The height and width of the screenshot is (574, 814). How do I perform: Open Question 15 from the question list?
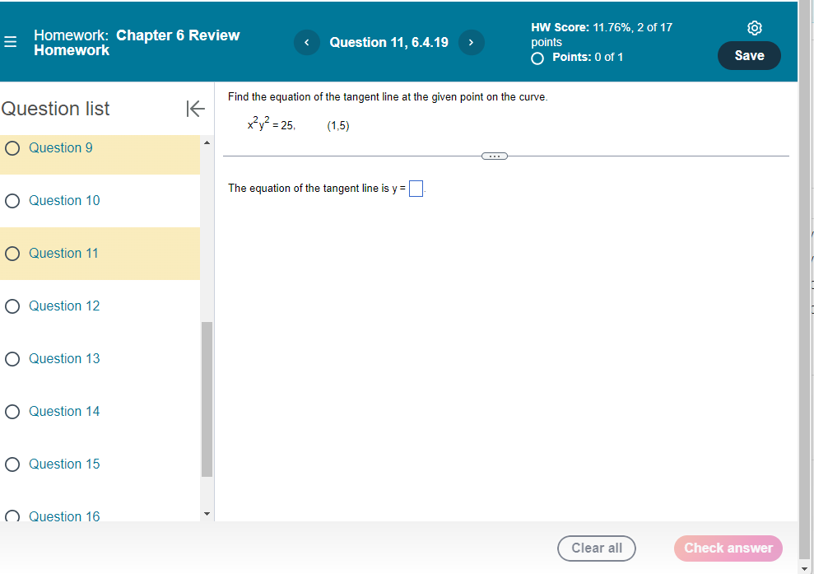64,464
